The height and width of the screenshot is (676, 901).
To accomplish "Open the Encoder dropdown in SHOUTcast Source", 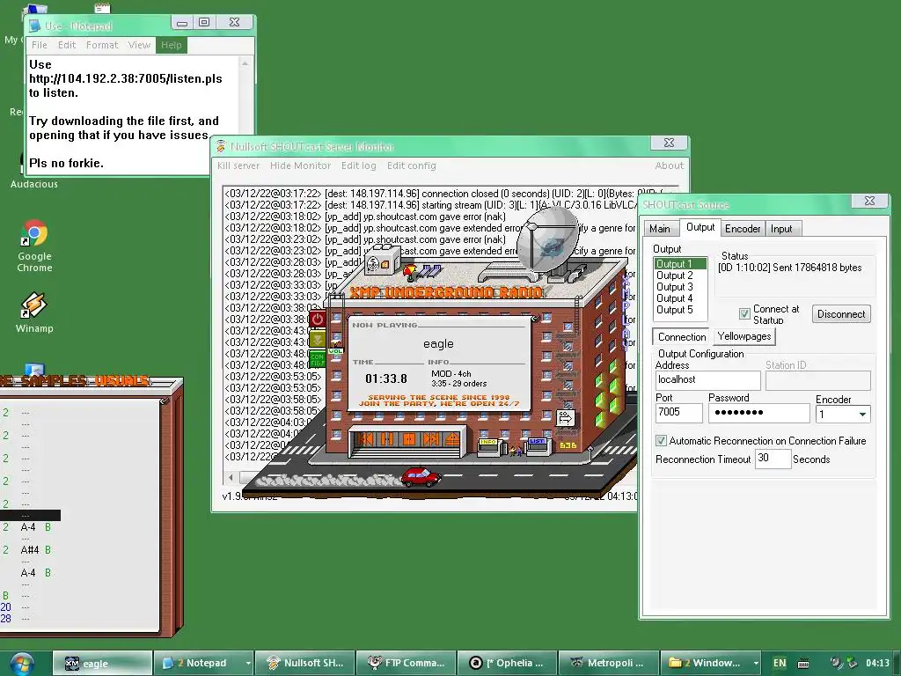I will click(x=862, y=415).
